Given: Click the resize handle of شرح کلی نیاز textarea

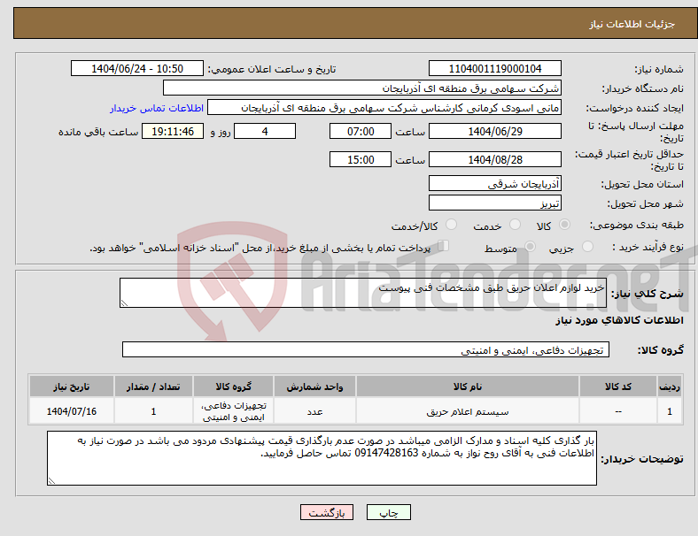Looking at the screenshot, I should [124, 303].
